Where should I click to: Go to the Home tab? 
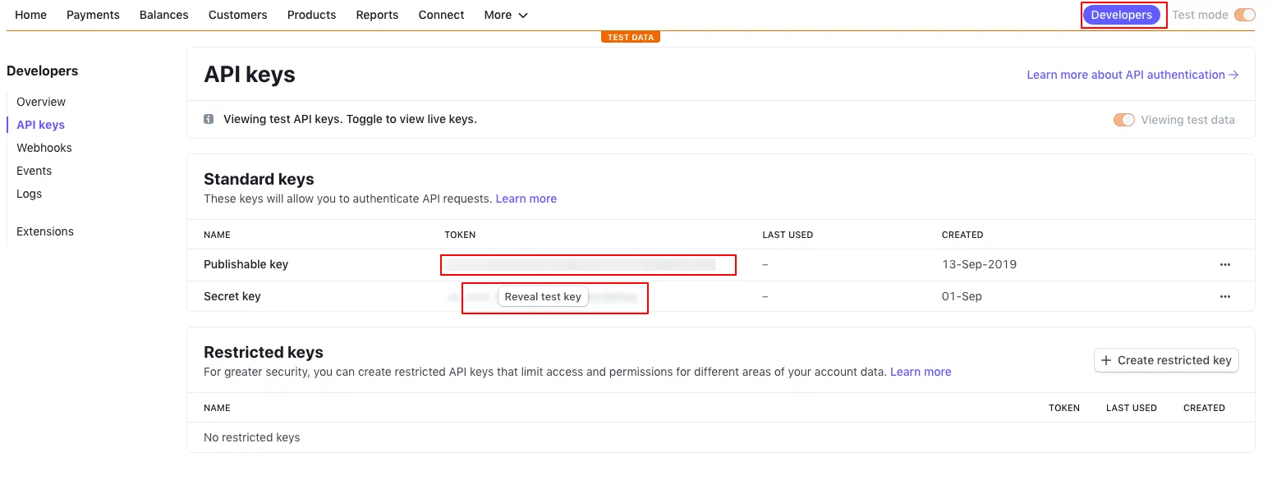(x=31, y=15)
